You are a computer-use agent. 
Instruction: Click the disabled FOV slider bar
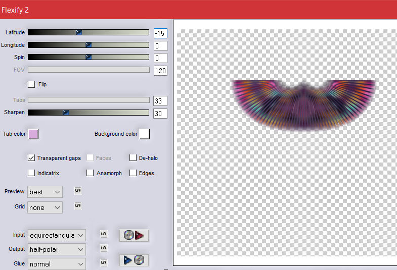pyautogui.click(x=89, y=70)
